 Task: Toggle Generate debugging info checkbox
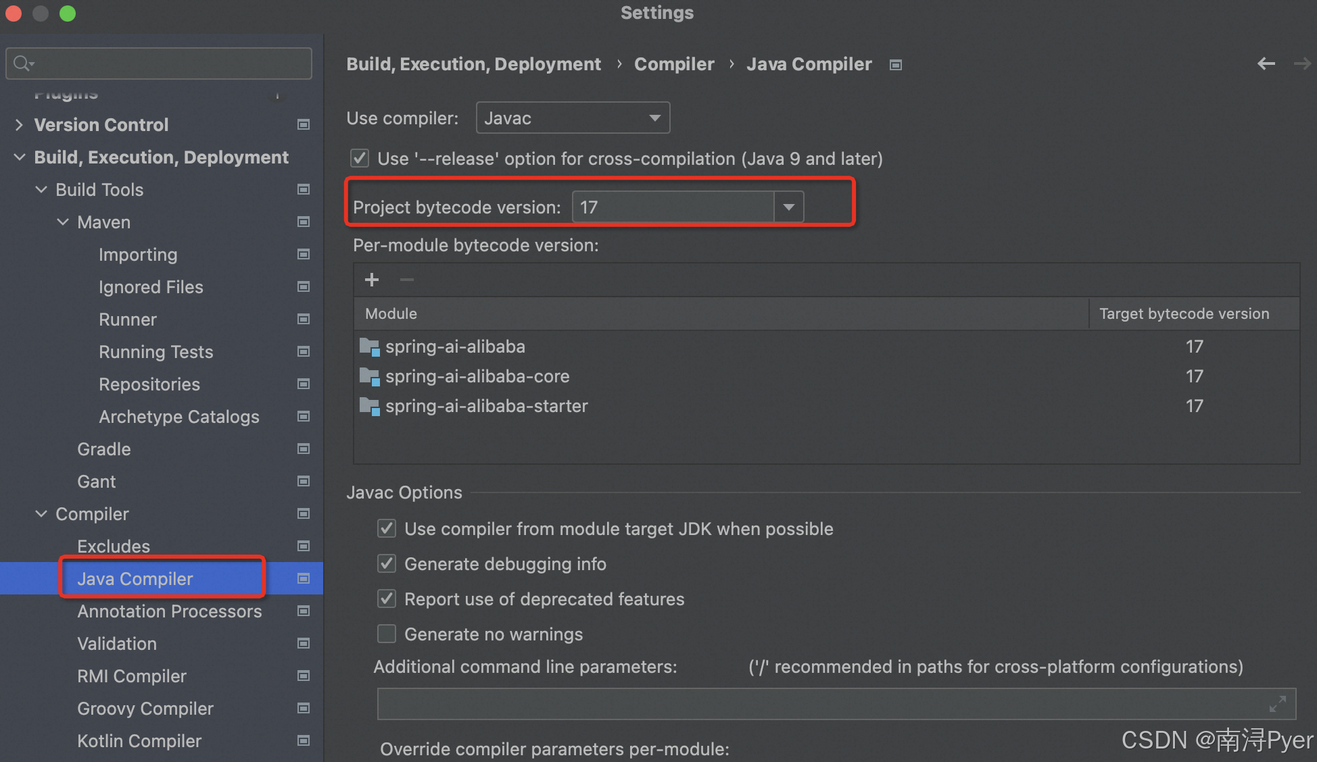point(387,563)
